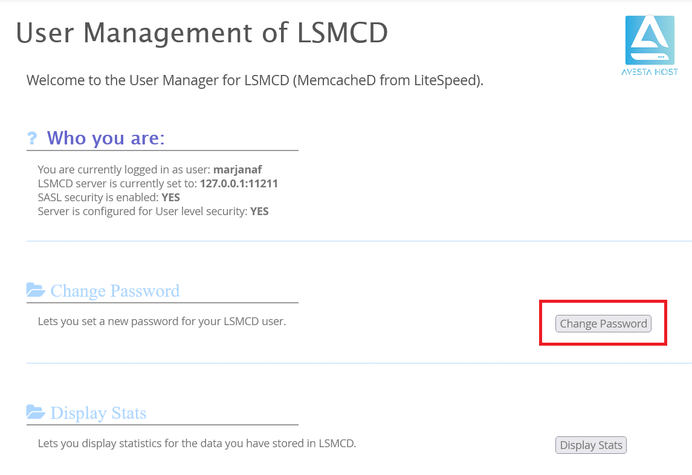
Task: Click the username marjanaf
Action: point(238,170)
